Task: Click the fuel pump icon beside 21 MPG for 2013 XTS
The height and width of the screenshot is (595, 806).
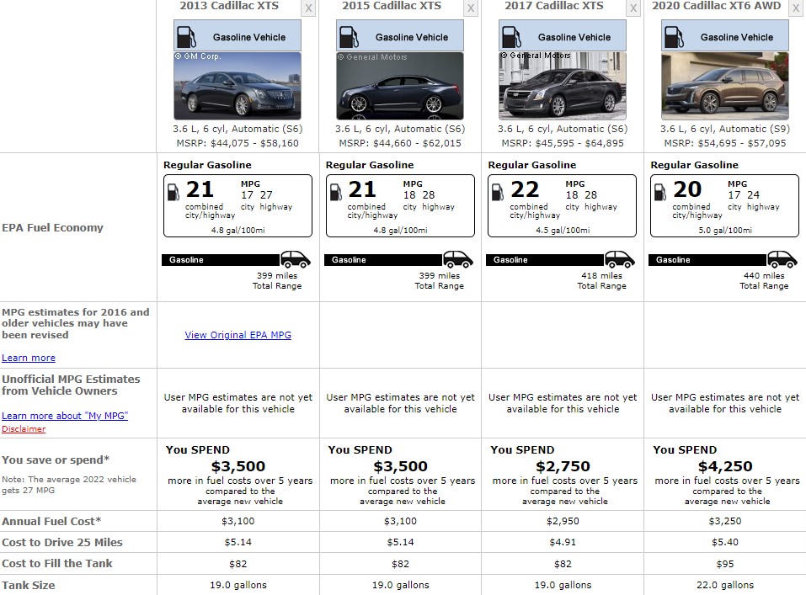Action: pyautogui.click(x=173, y=192)
